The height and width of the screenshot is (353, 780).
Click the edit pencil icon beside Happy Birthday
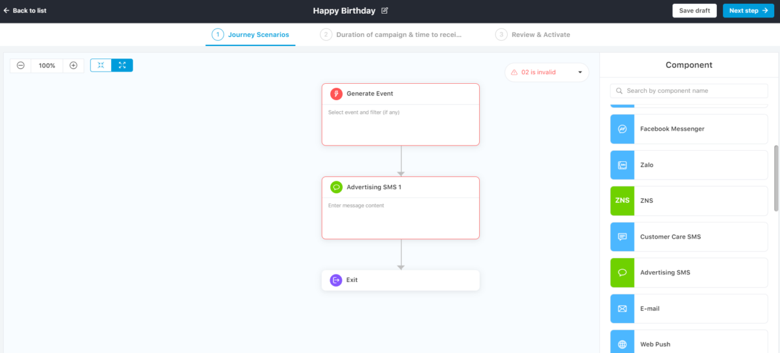coord(385,10)
